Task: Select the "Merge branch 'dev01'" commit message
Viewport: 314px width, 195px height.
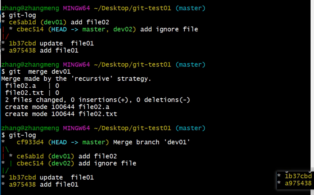Action: click(152, 142)
